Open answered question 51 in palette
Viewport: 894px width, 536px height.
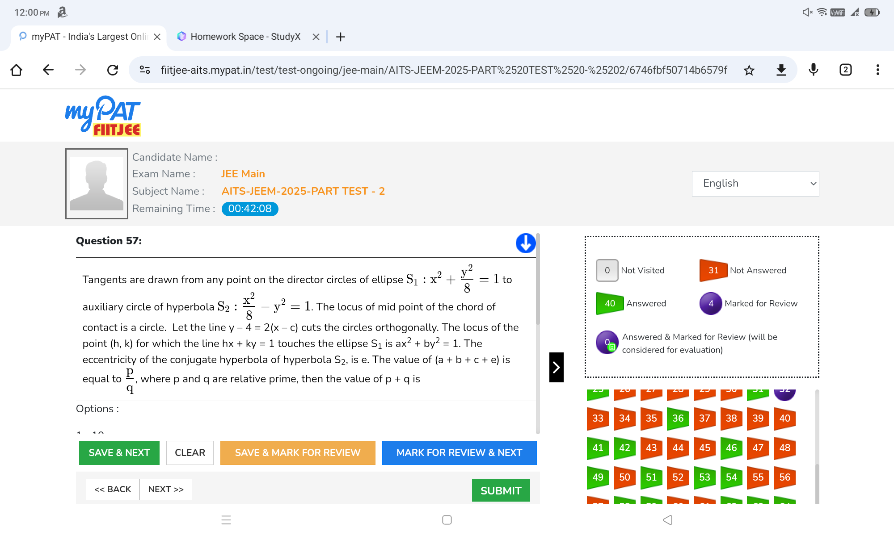click(x=651, y=477)
